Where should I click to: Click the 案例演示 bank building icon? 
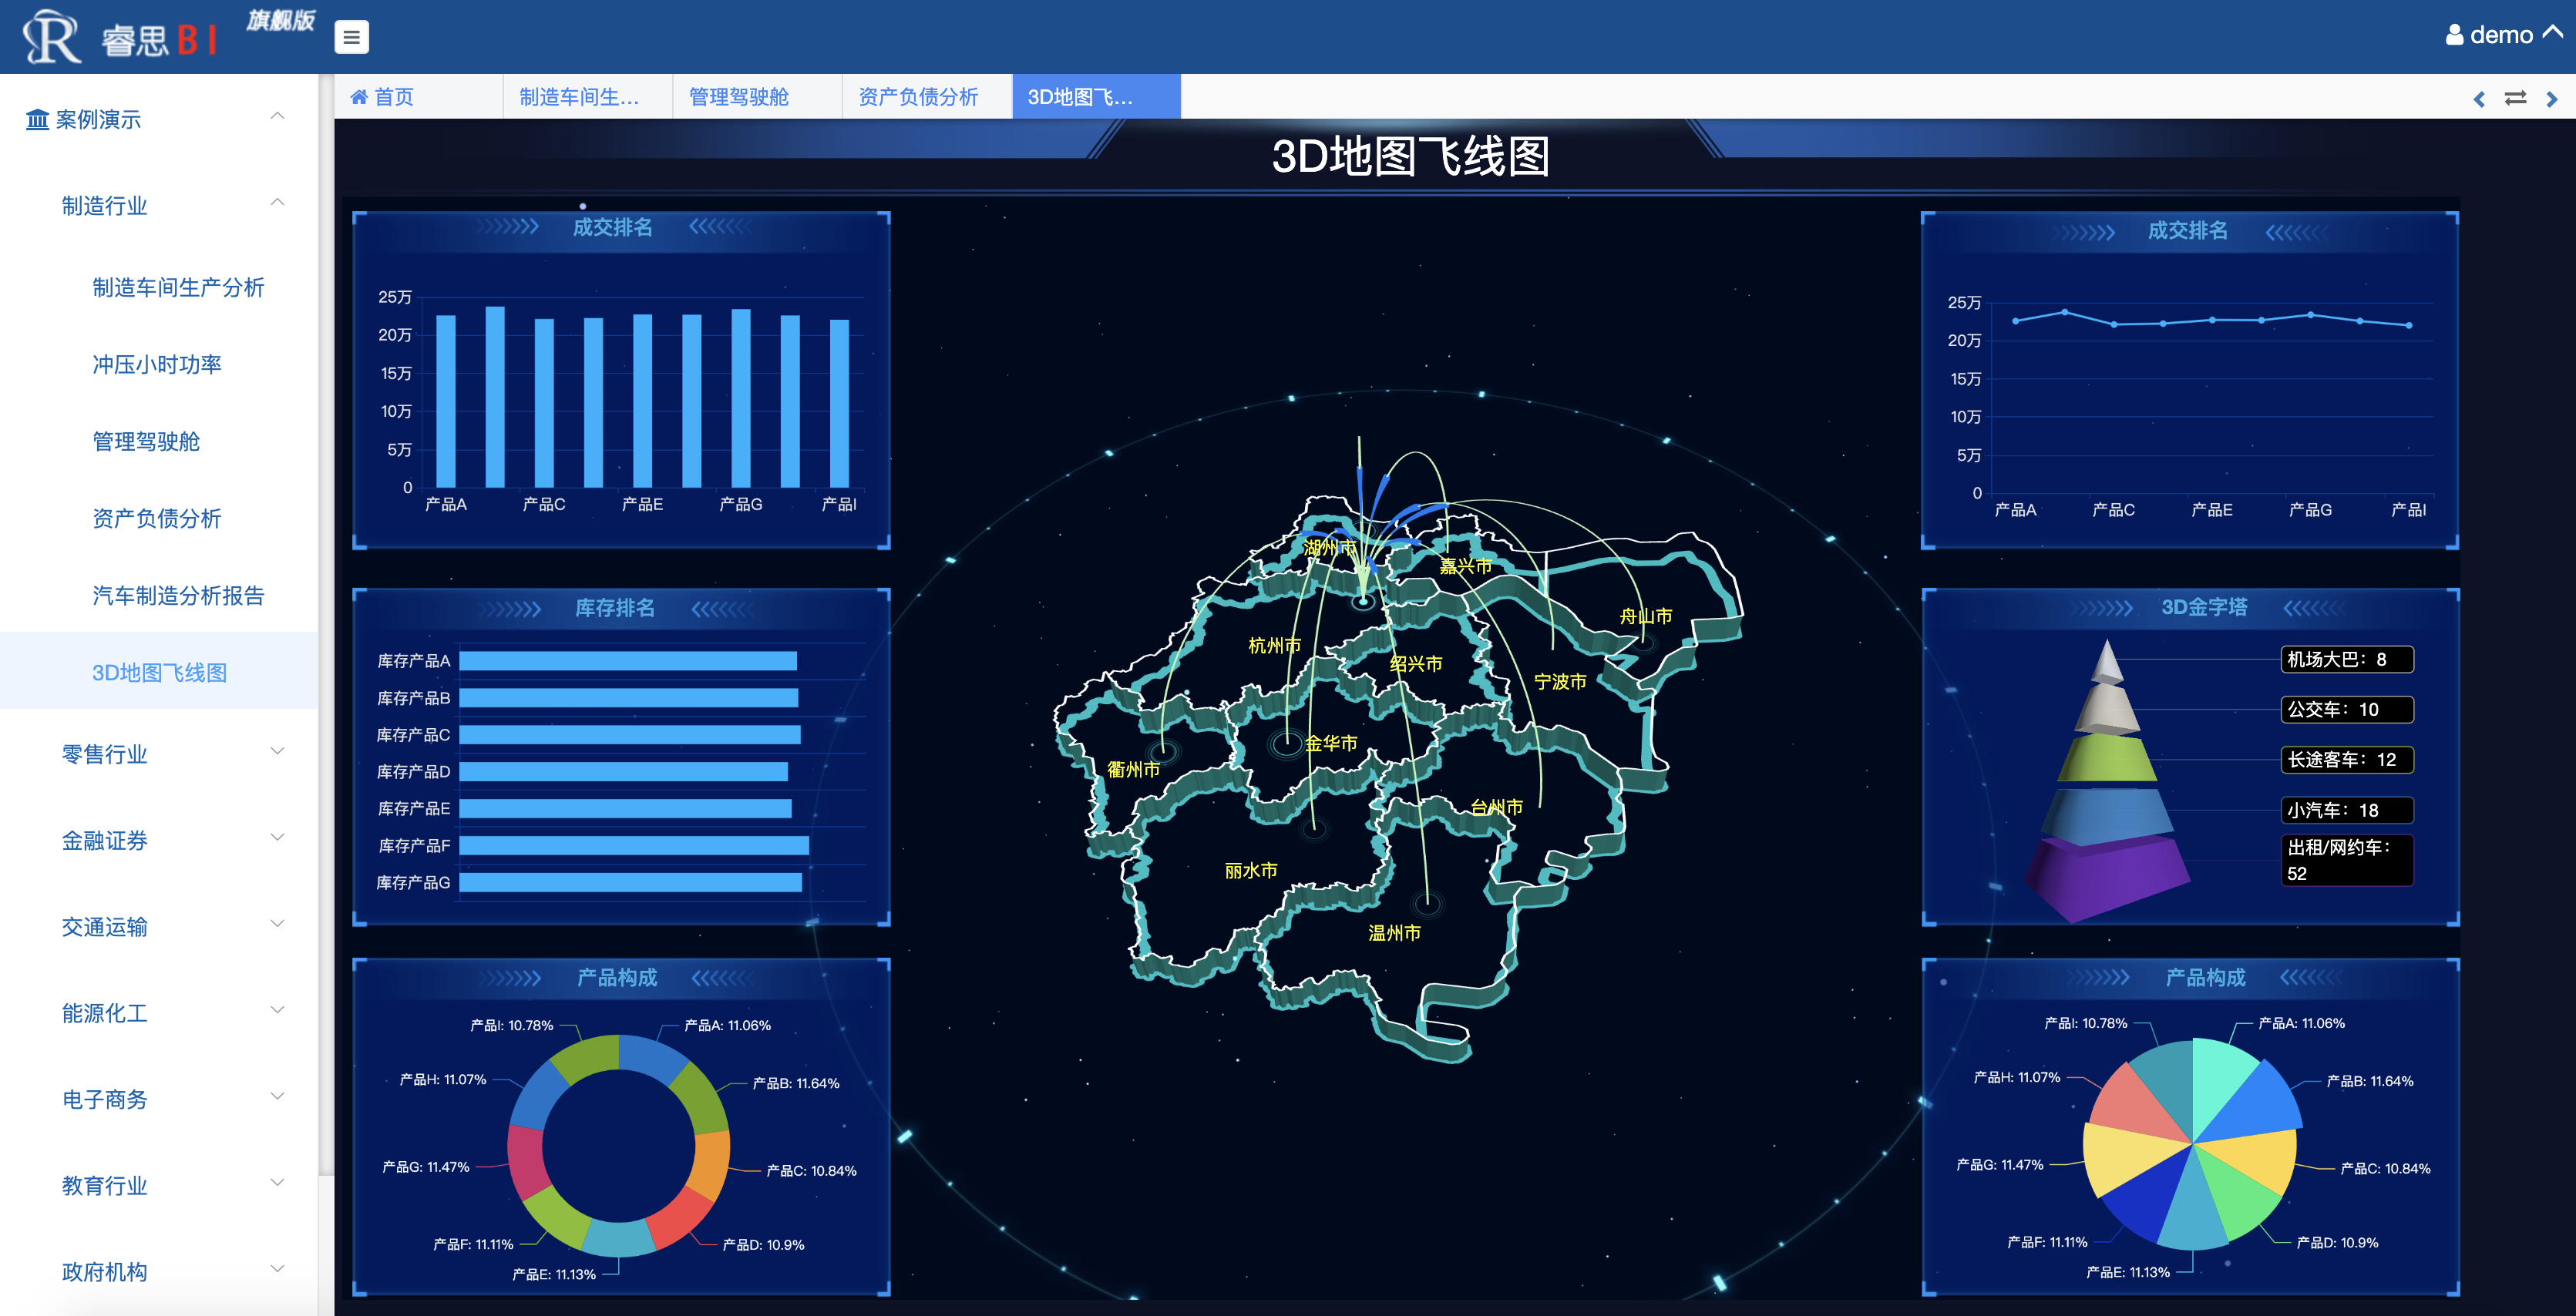click(37, 120)
